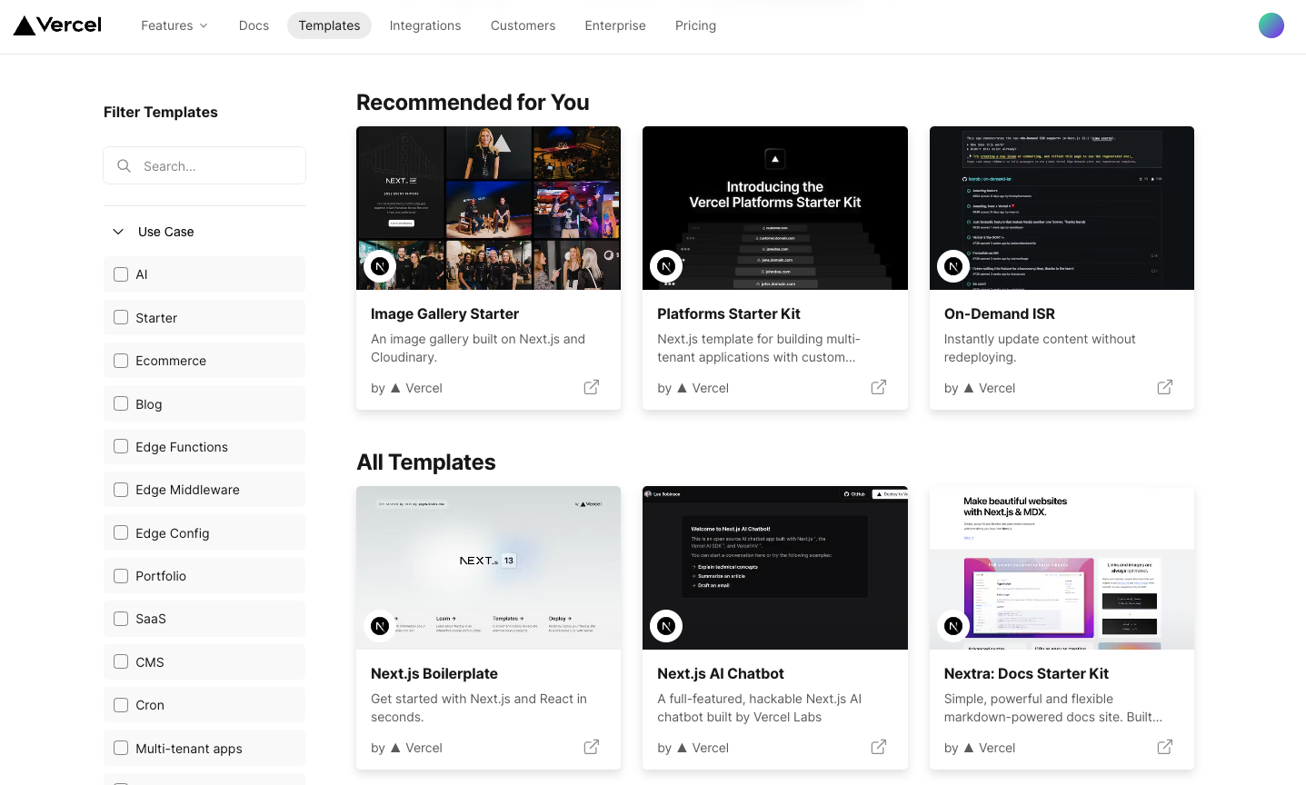This screenshot has width=1306, height=785.
Task: Tick the Ecommerce filter checkbox
Action: (121, 361)
